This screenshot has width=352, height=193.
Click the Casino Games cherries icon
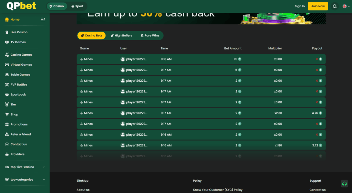click(7, 55)
